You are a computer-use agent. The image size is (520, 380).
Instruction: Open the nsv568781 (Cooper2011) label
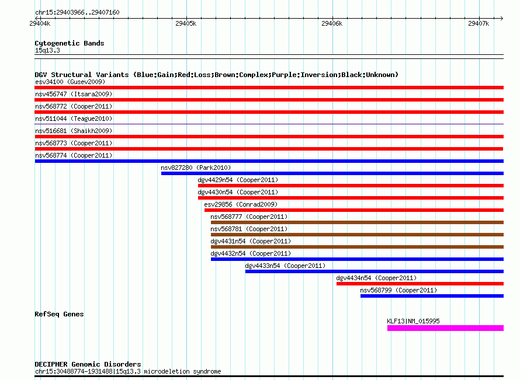point(249,229)
